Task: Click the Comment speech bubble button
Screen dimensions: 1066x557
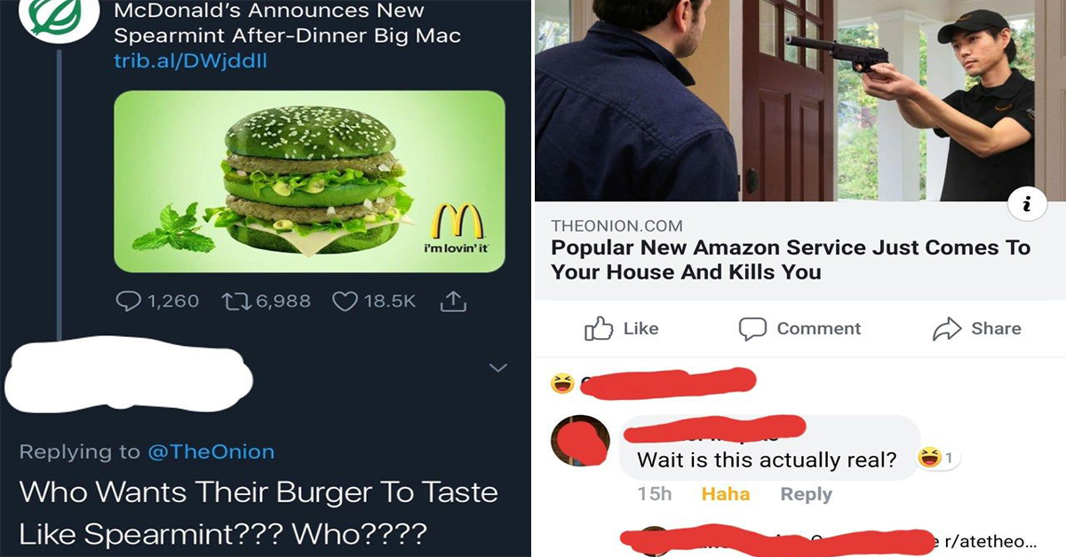Action: tap(800, 328)
